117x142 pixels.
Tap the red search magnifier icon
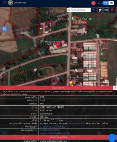[x=93, y=3]
